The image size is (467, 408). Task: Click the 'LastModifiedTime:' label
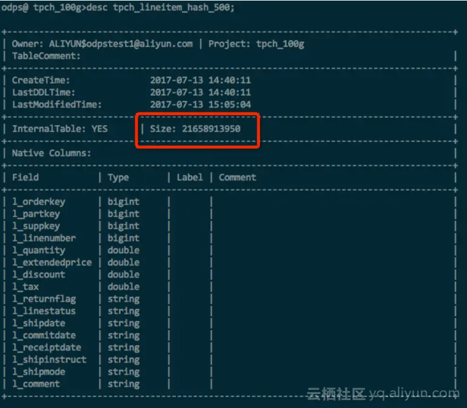(56, 104)
